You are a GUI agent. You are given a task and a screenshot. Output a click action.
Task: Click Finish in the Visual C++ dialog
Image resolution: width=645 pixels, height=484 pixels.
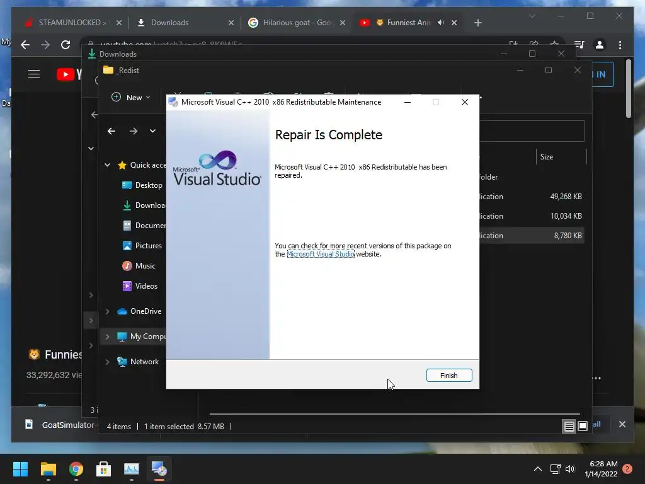tap(448, 376)
